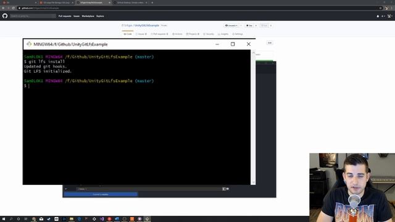The image size is (395, 222).
Task: Open File Explorer from the taskbar
Action: pyautogui.click(x=72, y=219)
